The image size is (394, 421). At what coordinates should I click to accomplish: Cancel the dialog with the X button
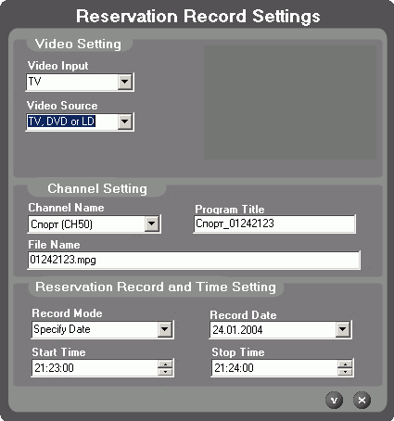pyautogui.click(x=362, y=401)
